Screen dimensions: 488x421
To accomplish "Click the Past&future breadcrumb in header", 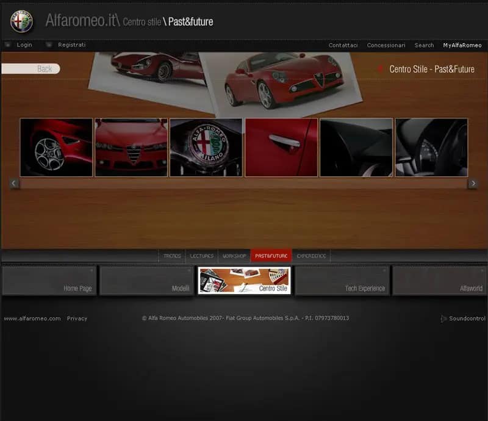I will coord(190,22).
